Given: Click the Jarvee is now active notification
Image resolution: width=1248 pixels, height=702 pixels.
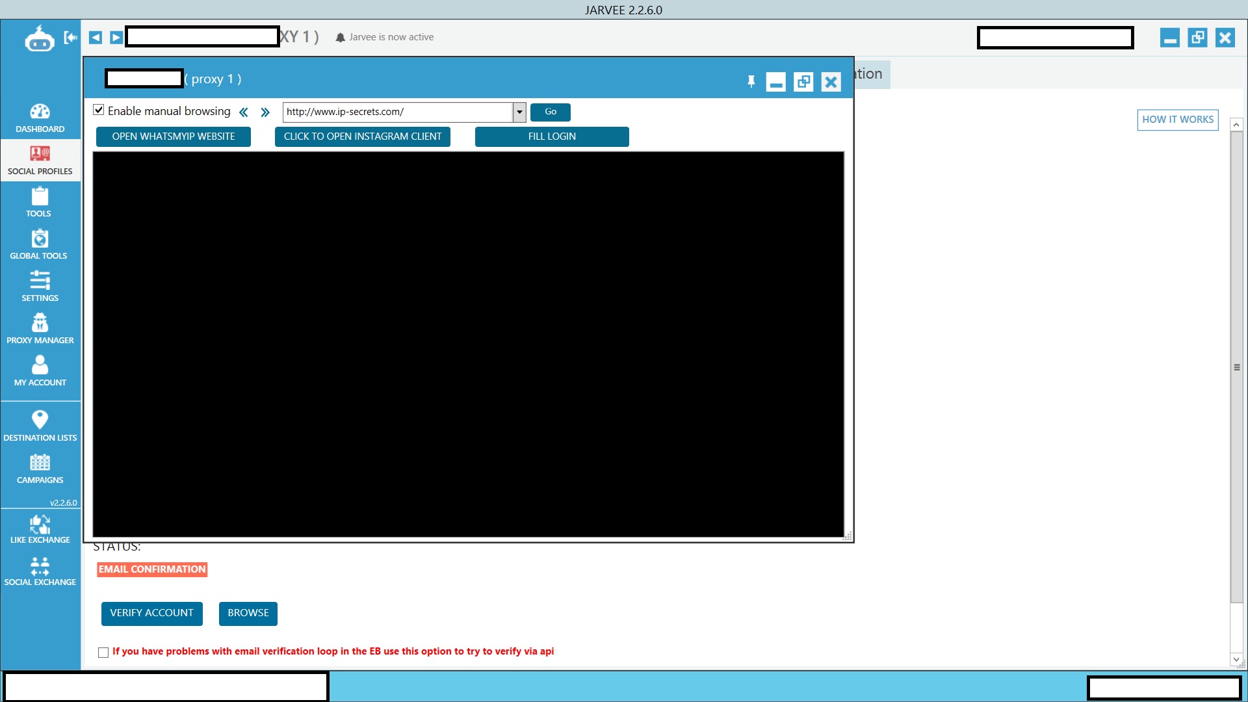Looking at the screenshot, I should 391,38.
